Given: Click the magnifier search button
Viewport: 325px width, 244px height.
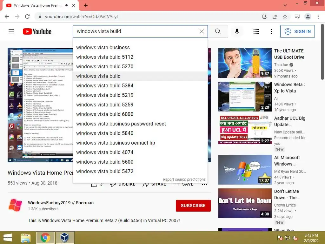Looking at the screenshot, I should (x=218, y=31).
